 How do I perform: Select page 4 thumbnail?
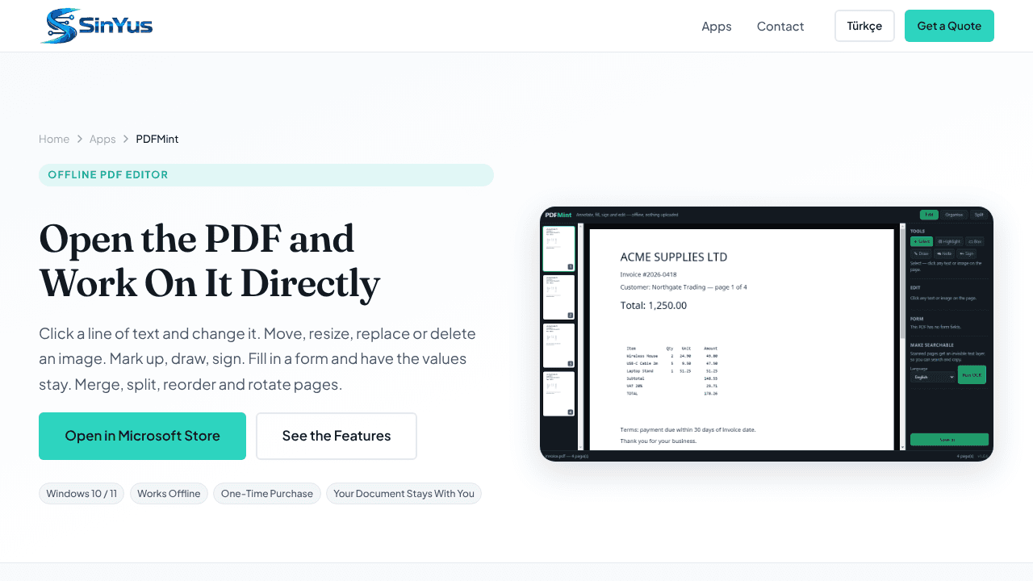coord(558,394)
